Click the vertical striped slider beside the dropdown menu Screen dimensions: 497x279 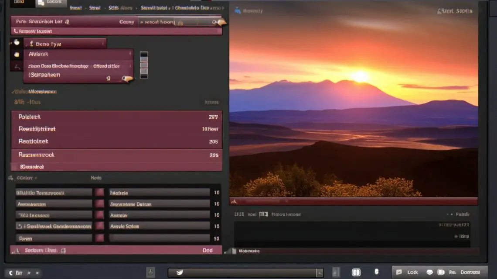coord(143,65)
